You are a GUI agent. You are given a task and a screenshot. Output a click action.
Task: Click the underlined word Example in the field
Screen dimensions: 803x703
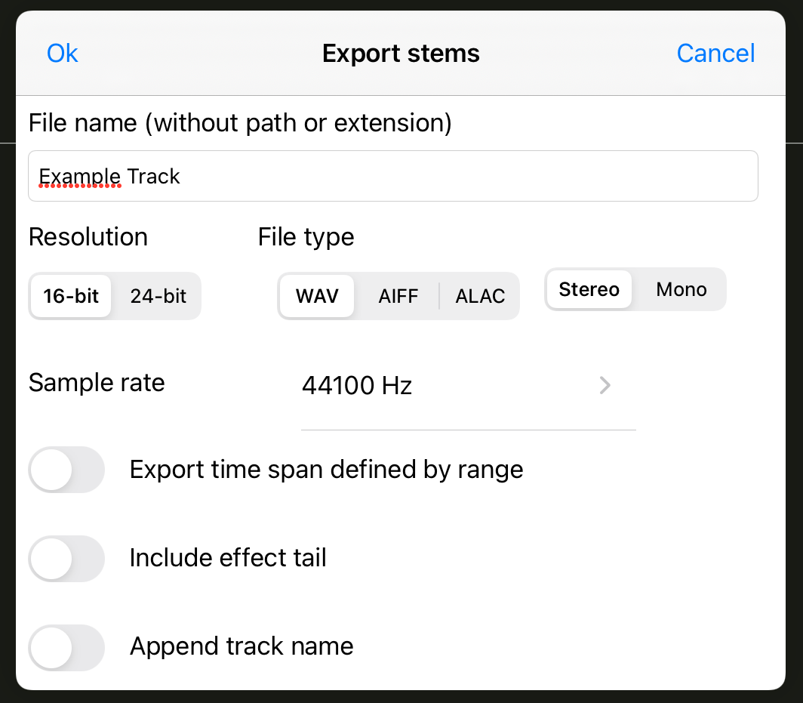click(x=80, y=177)
